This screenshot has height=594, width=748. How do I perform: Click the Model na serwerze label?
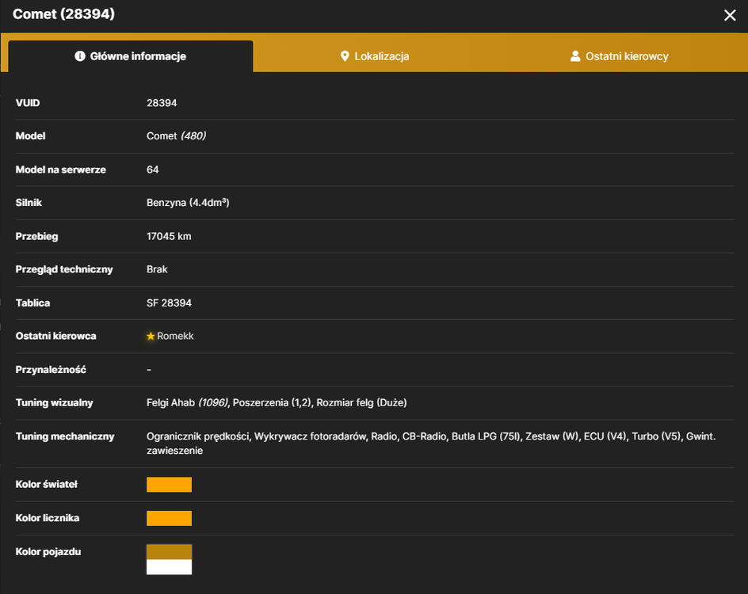(60, 169)
